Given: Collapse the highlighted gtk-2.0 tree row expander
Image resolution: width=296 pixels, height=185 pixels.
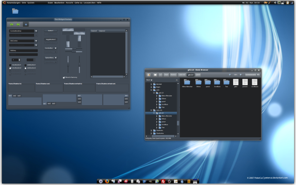Looking at the screenshot, I should coord(154,113).
